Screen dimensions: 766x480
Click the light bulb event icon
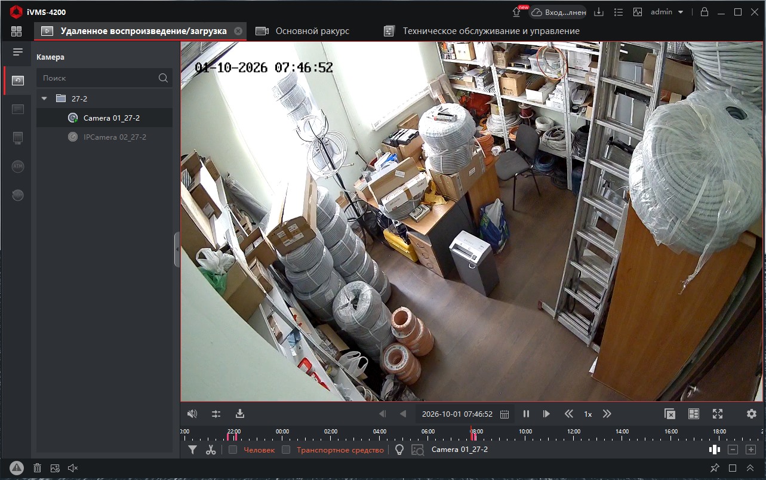pos(399,450)
